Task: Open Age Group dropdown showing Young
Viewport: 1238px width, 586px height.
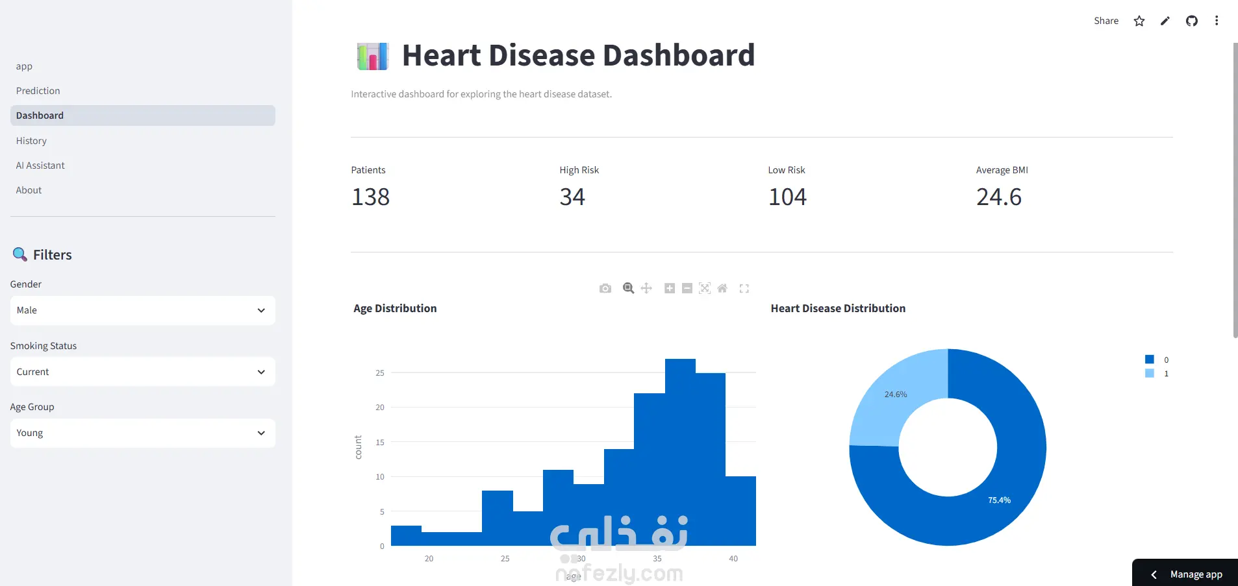Action: pyautogui.click(x=143, y=433)
